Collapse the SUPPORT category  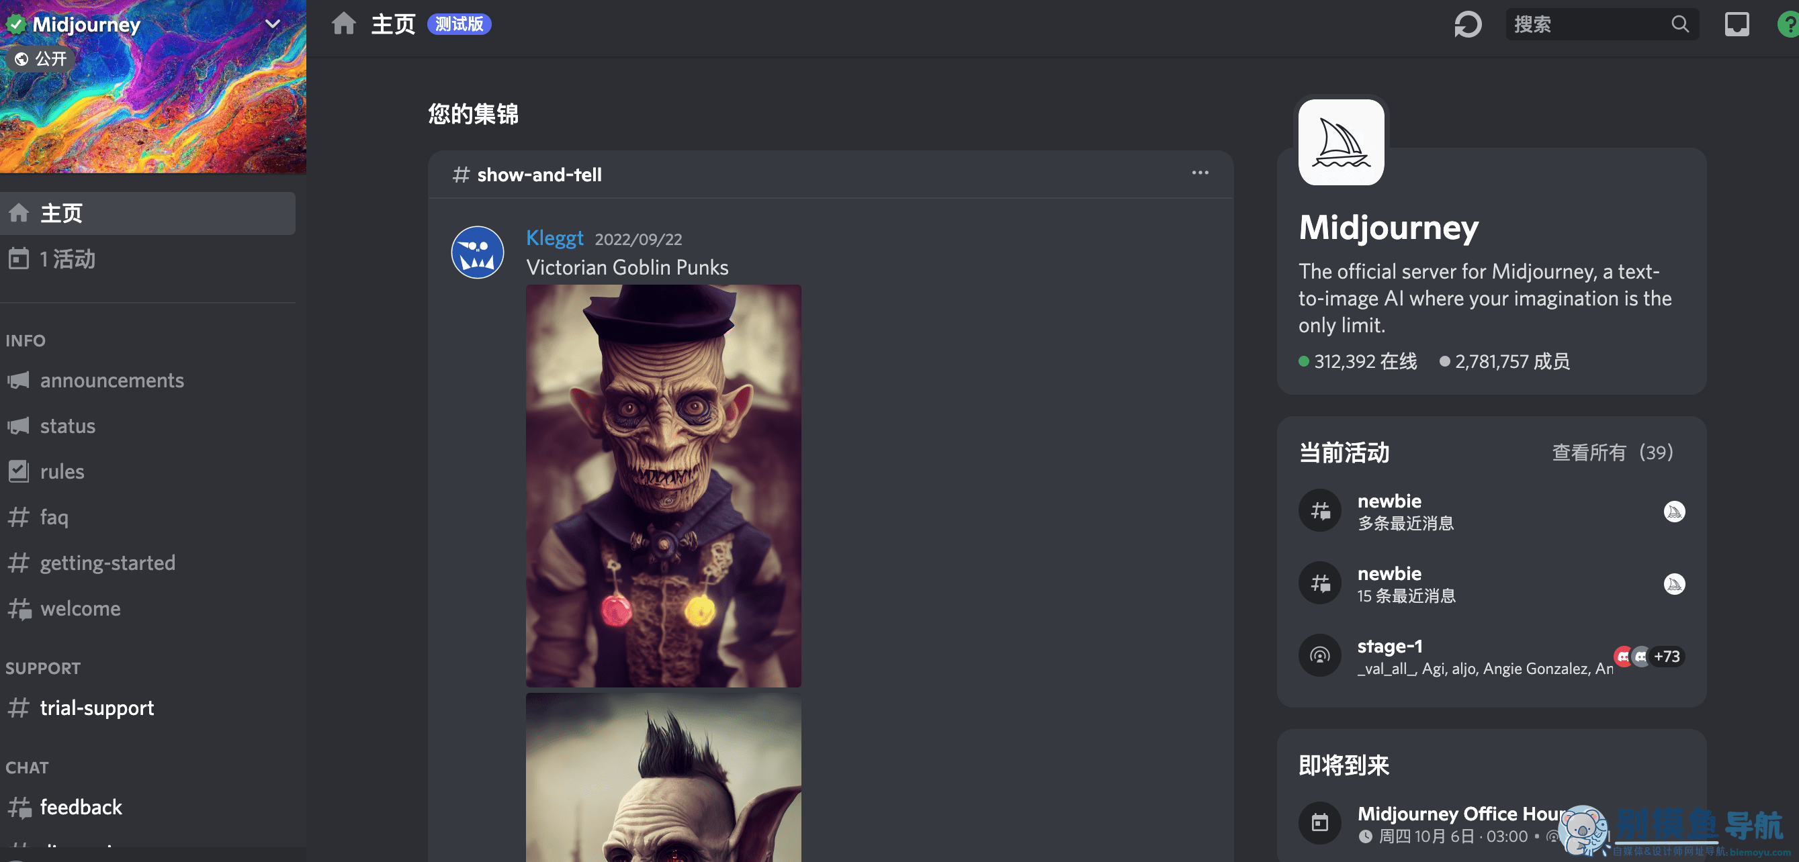coord(43,668)
